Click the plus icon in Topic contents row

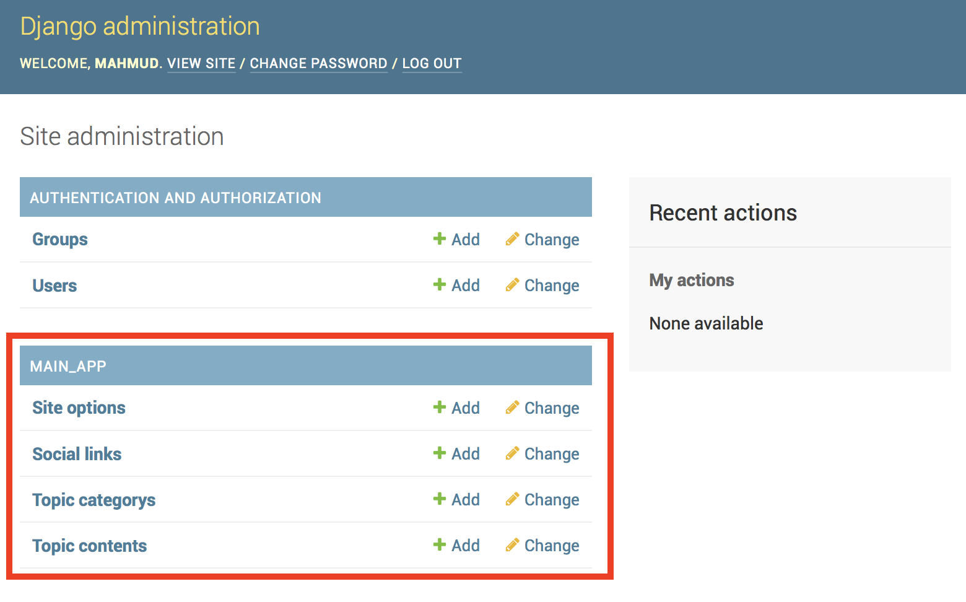pyautogui.click(x=440, y=544)
